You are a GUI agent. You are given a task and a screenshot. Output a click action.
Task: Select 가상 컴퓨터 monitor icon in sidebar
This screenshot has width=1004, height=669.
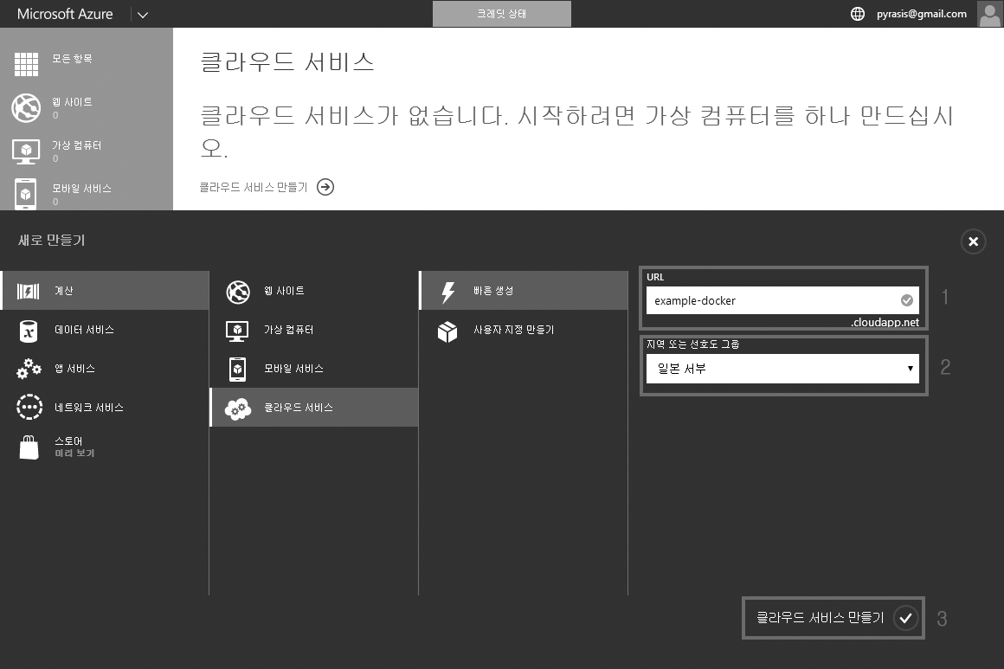tap(26, 151)
